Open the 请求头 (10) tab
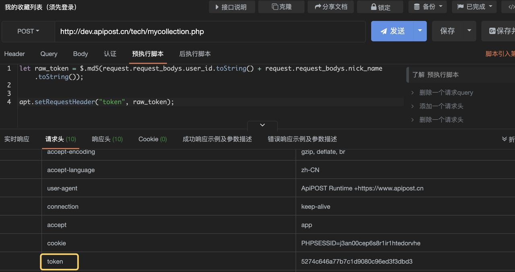Viewport: 515px width, 272px height. click(x=60, y=139)
